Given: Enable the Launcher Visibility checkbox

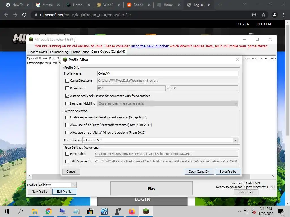Looking at the screenshot, I should point(67,103).
